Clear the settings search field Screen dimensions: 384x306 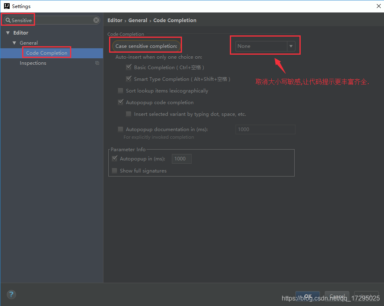point(96,20)
